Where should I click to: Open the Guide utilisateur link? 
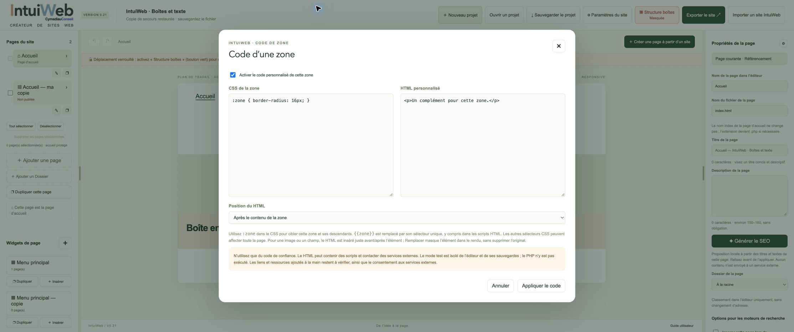coord(682,326)
